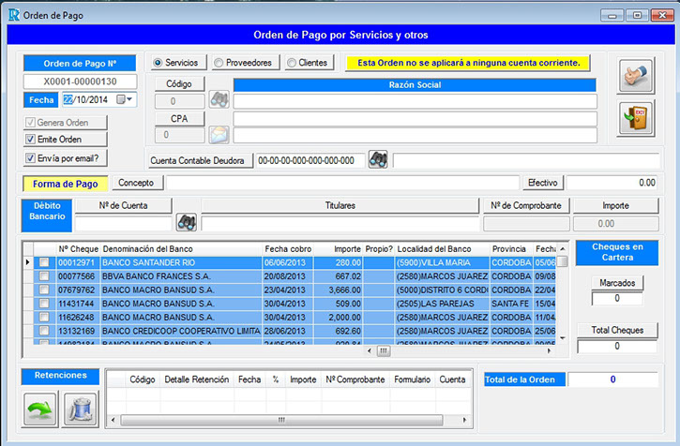Click binoculars icon under Nº de Cuenta
Screen dimensions: 680x446
point(186,223)
